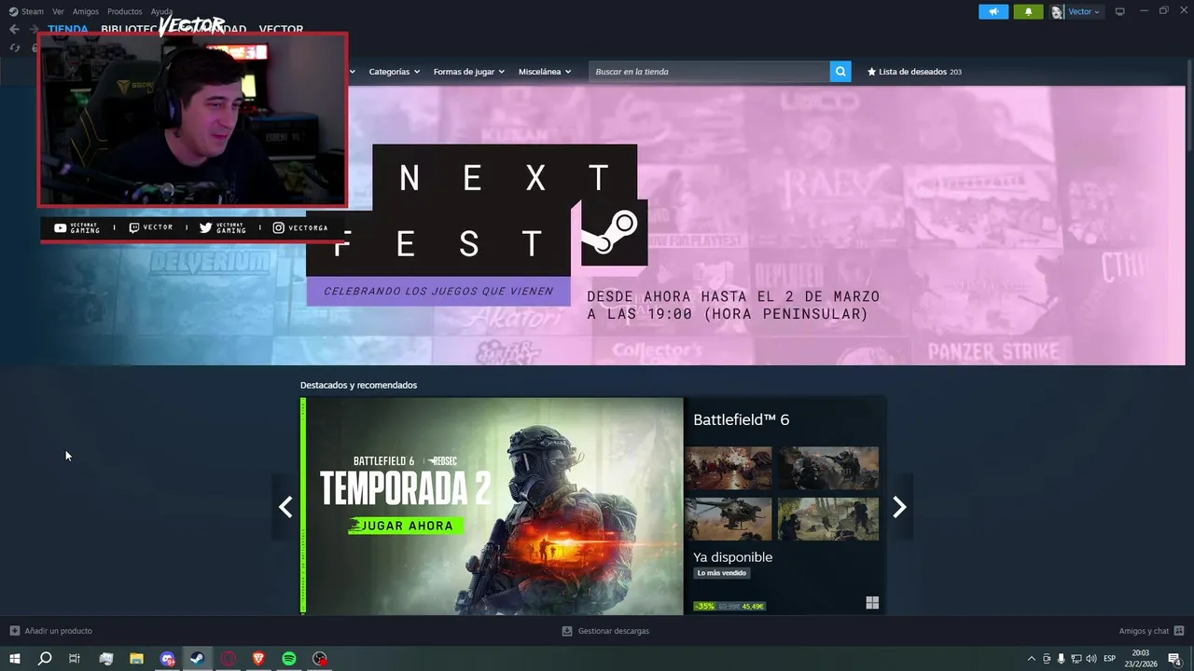Open Amigos y chat
This screenshot has width=1194, height=671.
(x=1144, y=631)
